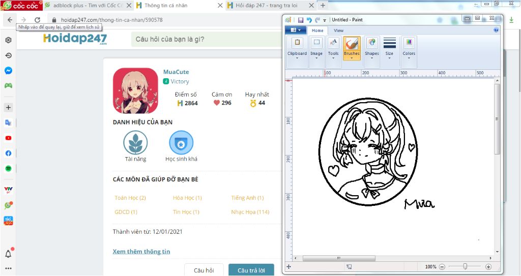Click scroll right arrow in Paint canvas
The width and height of the screenshot is (521, 276).
[x=490, y=258]
